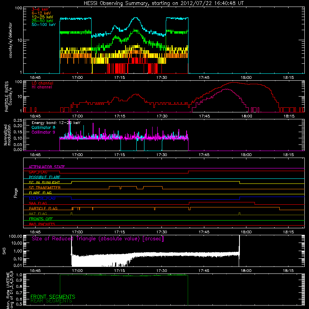Click the "0.8" livetime axis tick
Viewport: 309px width, 309px height.
(19, 287)
